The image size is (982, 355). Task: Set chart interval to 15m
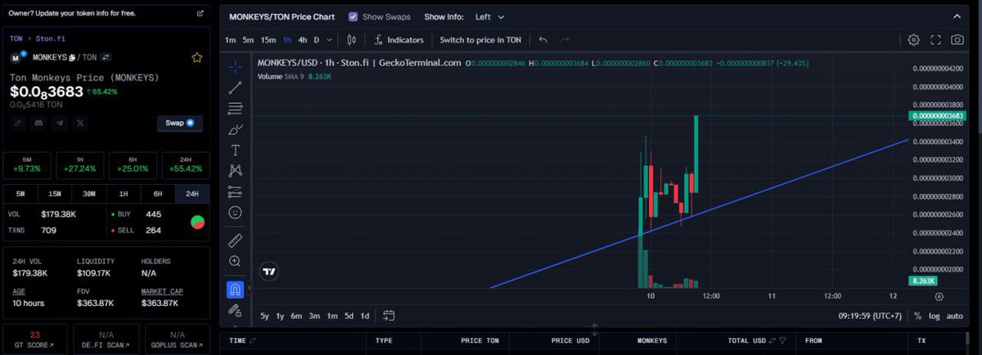268,39
